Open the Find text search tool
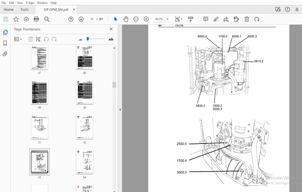 point(47,19)
